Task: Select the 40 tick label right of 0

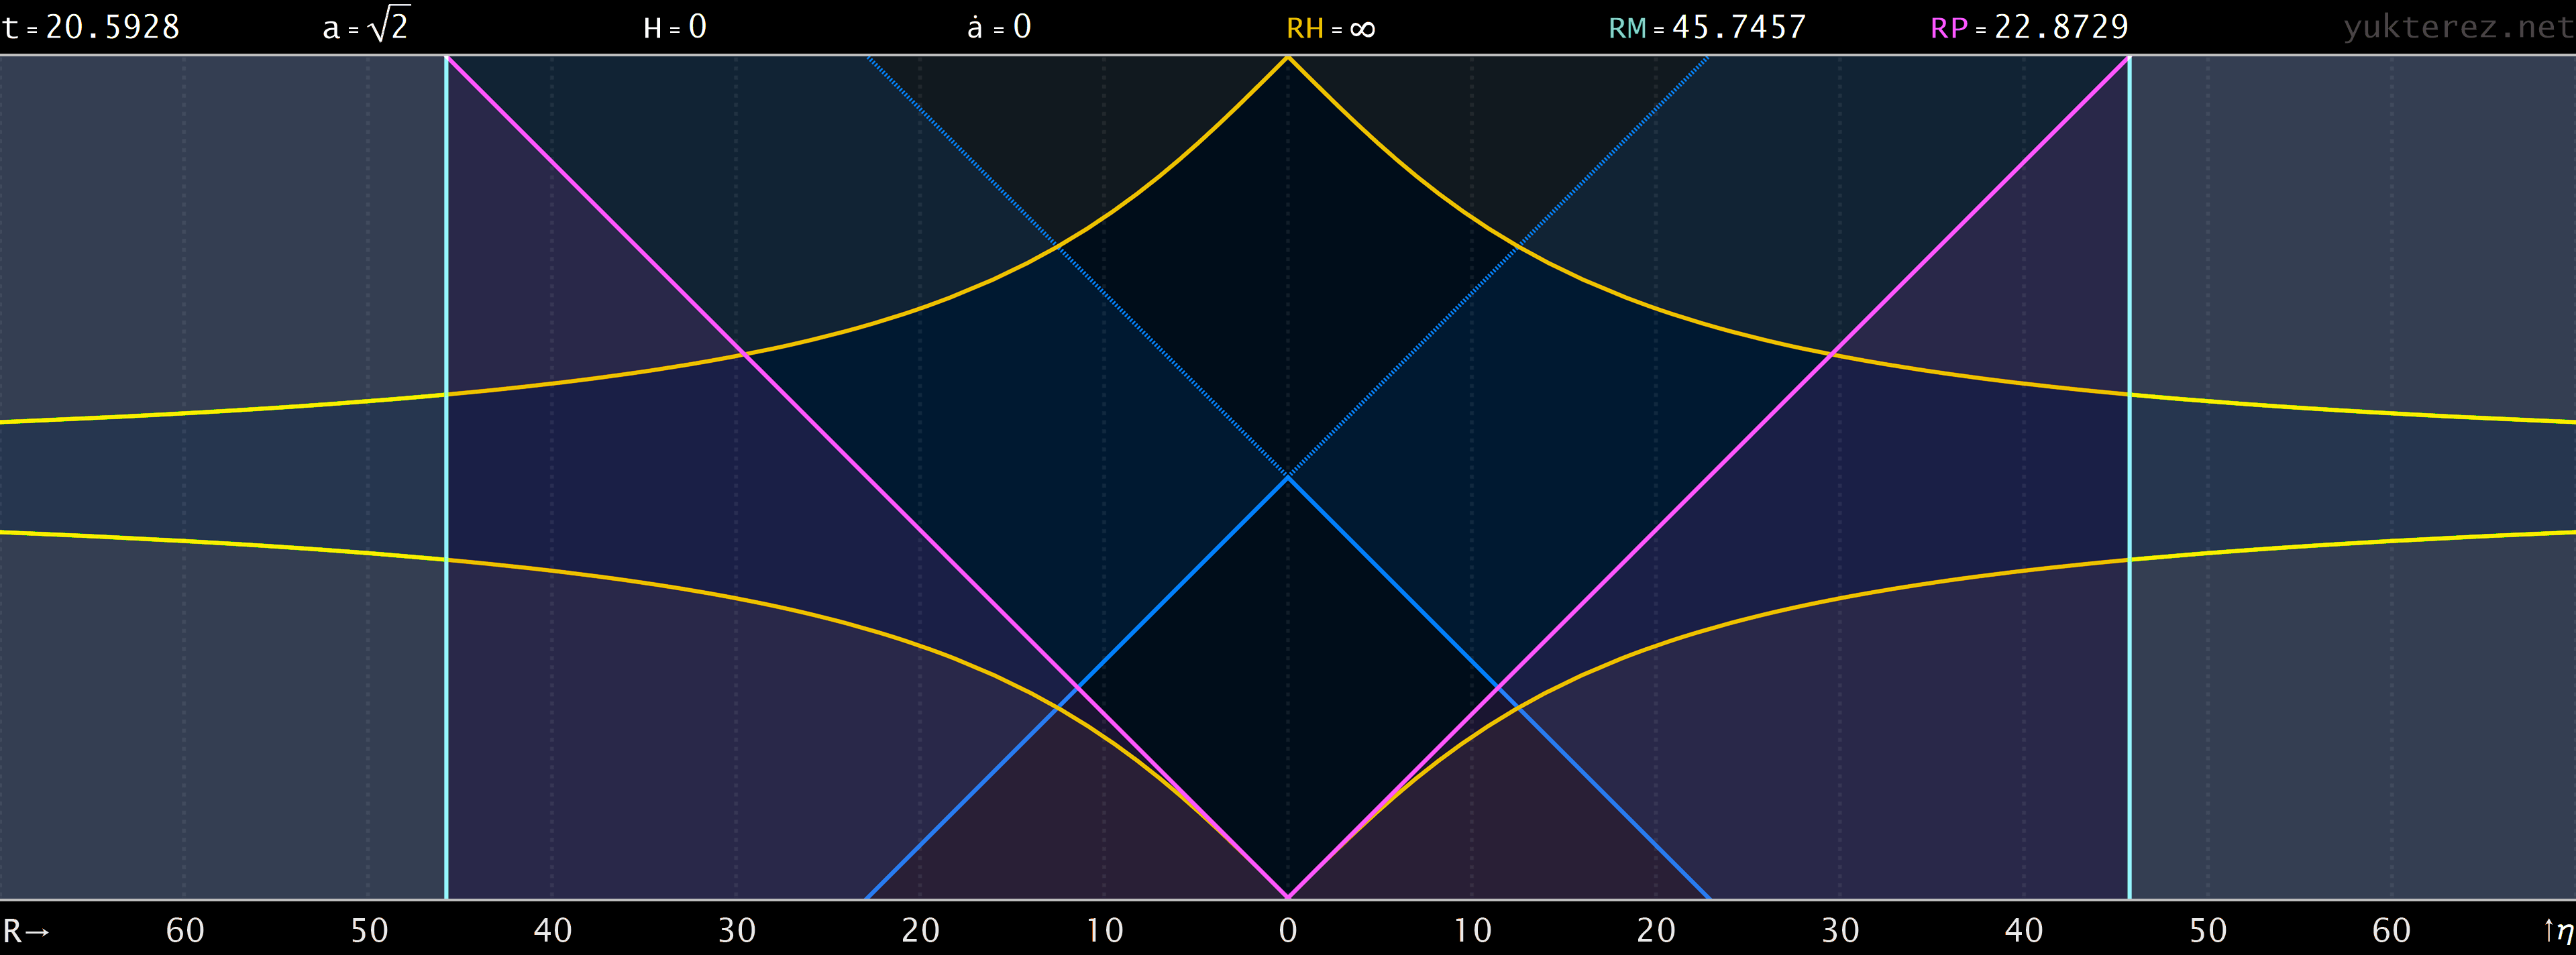Action: click(2024, 931)
